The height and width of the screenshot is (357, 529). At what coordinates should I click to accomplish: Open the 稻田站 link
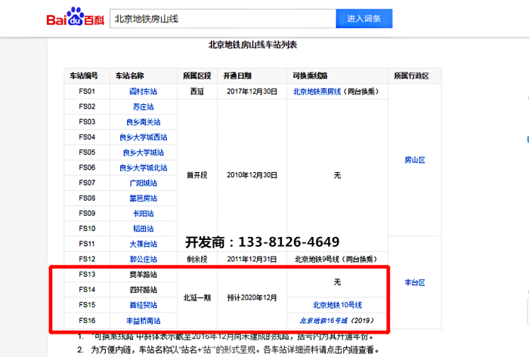(144, 229)
